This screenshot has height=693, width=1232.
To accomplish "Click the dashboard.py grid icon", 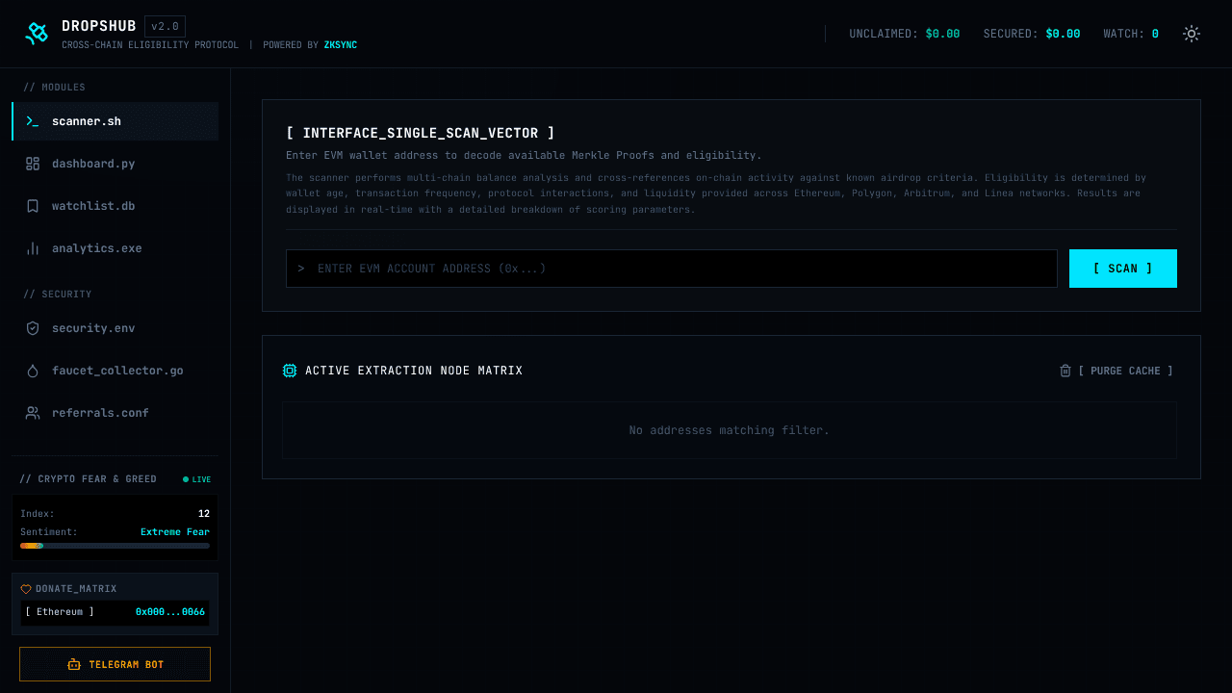I will tap(33, 164).
